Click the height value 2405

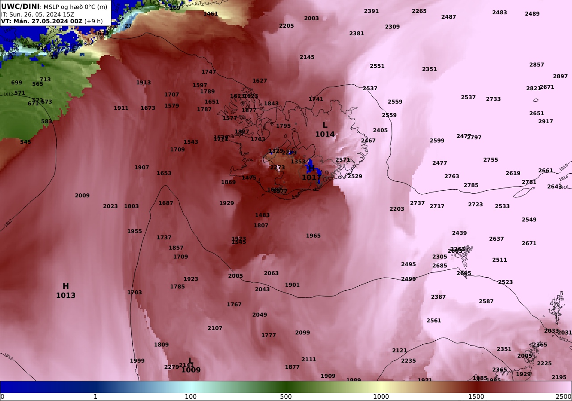tap(380, 130)
